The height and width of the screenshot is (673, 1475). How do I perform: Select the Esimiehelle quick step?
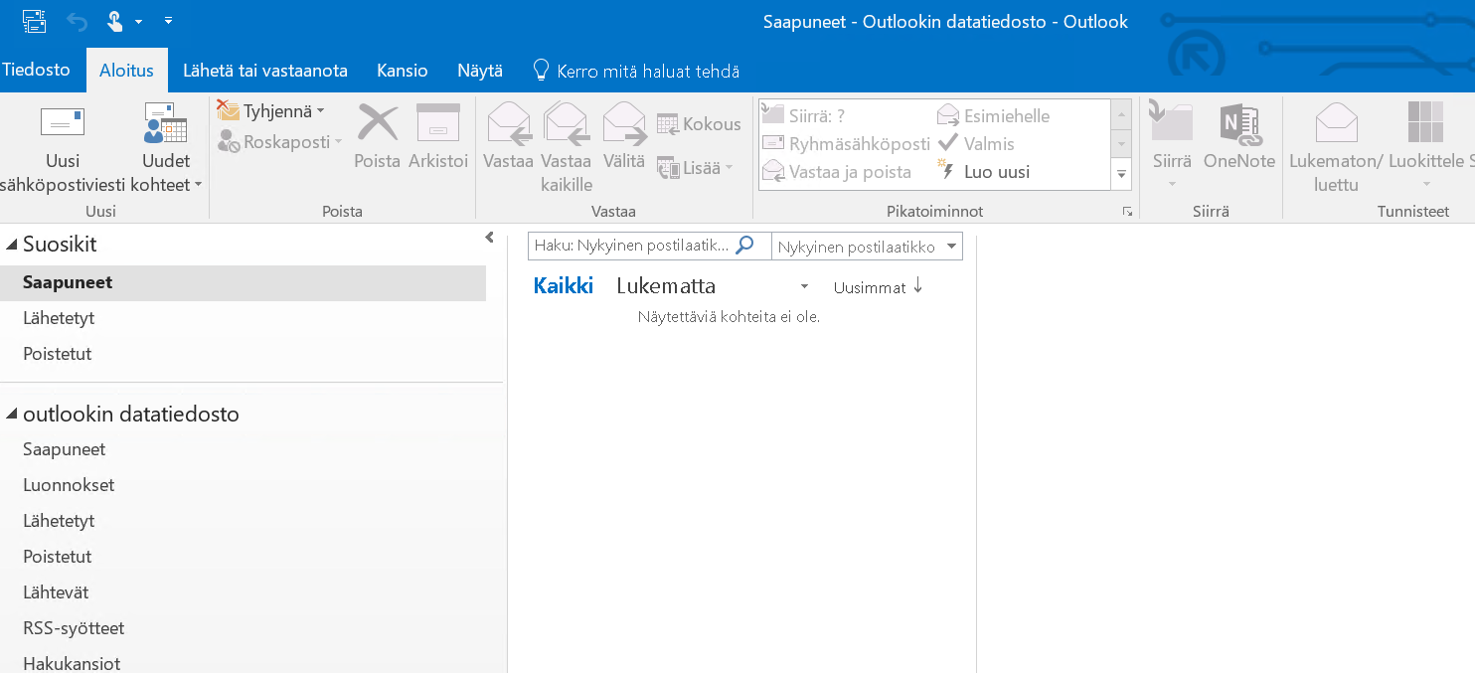993,115
